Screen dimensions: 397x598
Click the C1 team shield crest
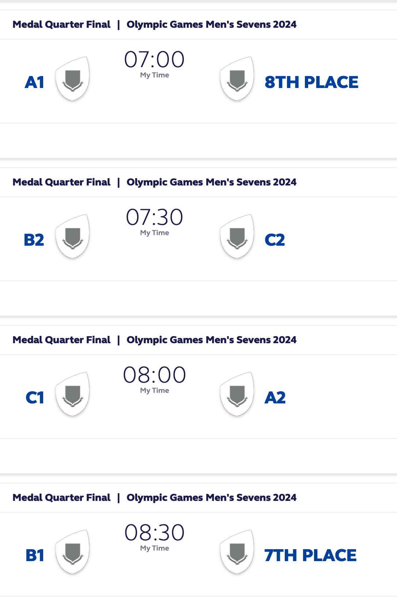(x=72, y=394)
